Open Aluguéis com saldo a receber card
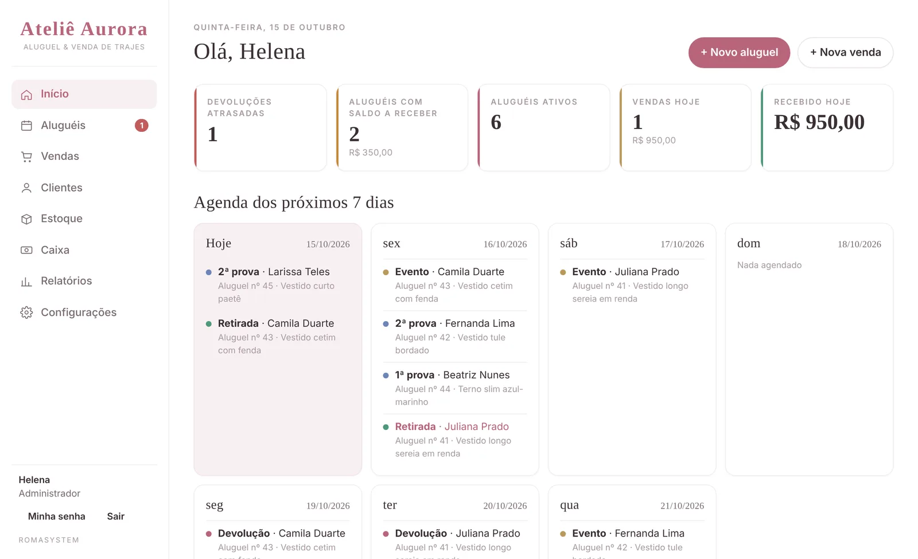Viewport: 918px width, 559px height. tap(402, 128)
